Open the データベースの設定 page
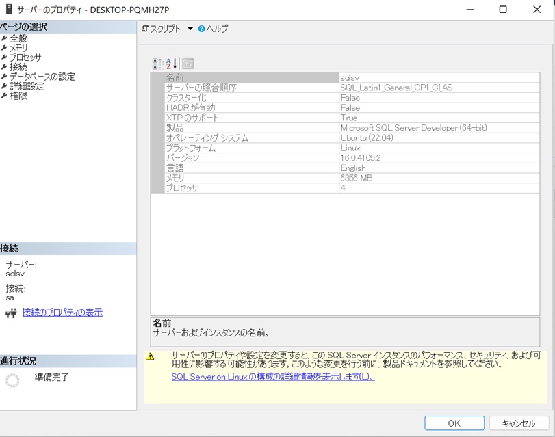 [42, 77]
